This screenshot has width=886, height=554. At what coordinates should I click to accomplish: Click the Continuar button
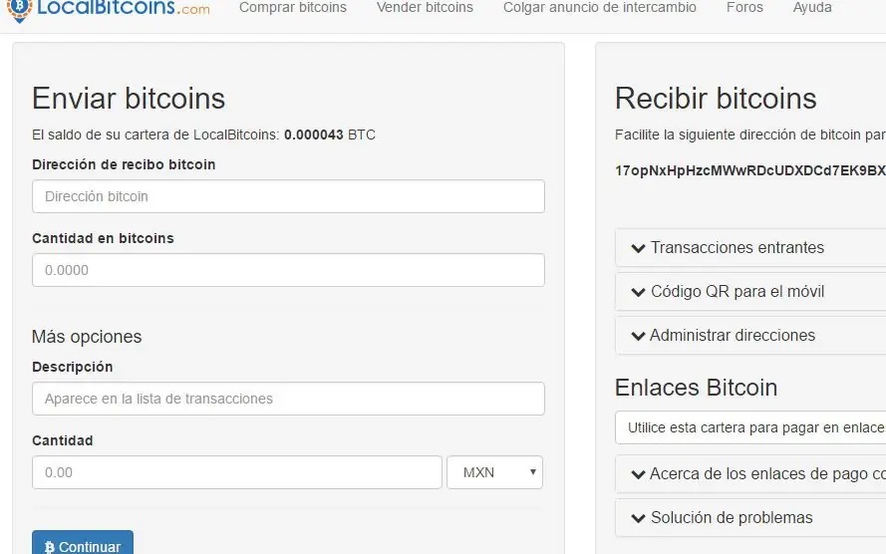[83, 543]
